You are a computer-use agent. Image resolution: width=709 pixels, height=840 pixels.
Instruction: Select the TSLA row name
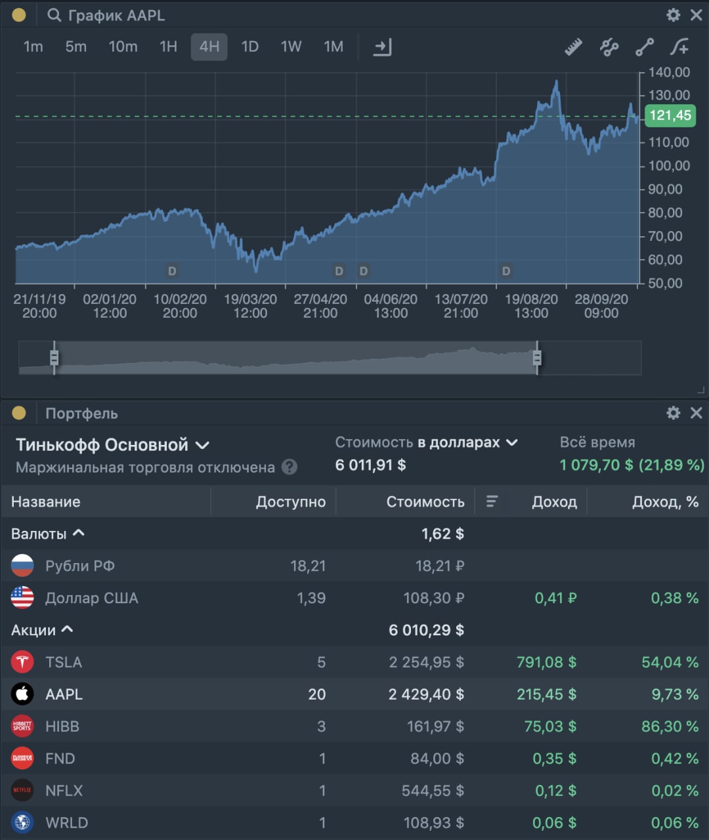[64, 662]
